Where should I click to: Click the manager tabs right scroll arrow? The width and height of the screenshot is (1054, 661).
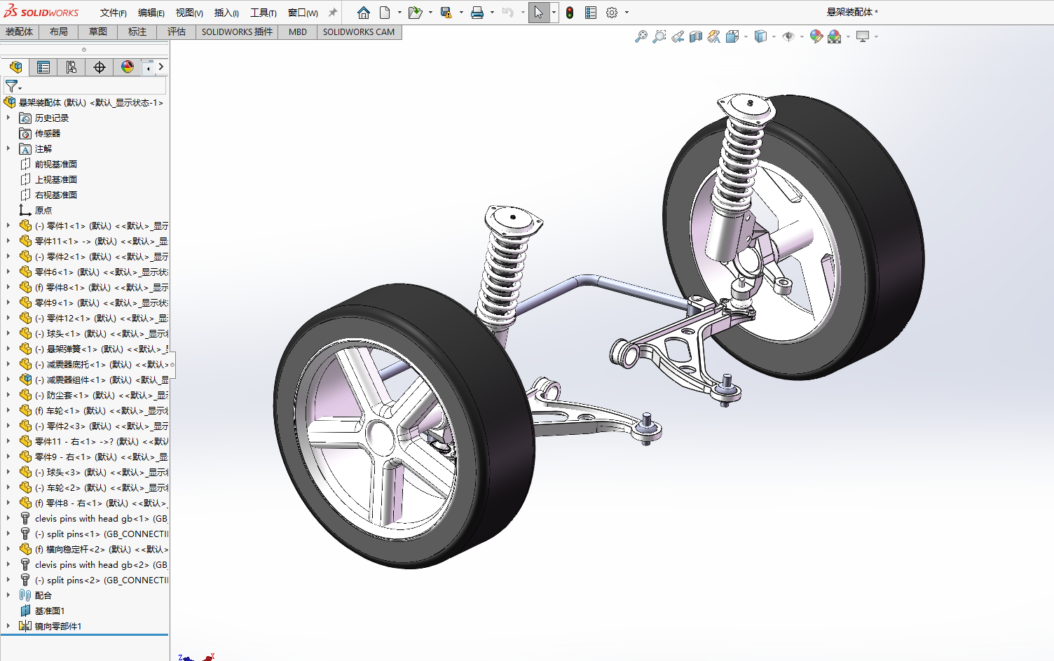tap(161, 67)
